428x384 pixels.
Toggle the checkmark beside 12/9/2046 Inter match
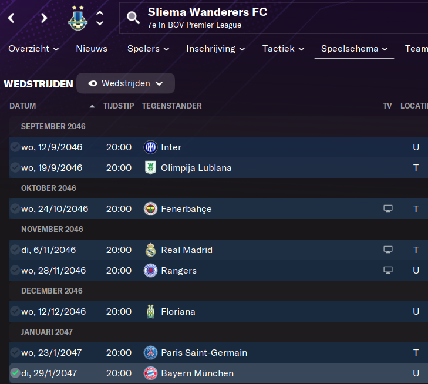coord(15,147)
